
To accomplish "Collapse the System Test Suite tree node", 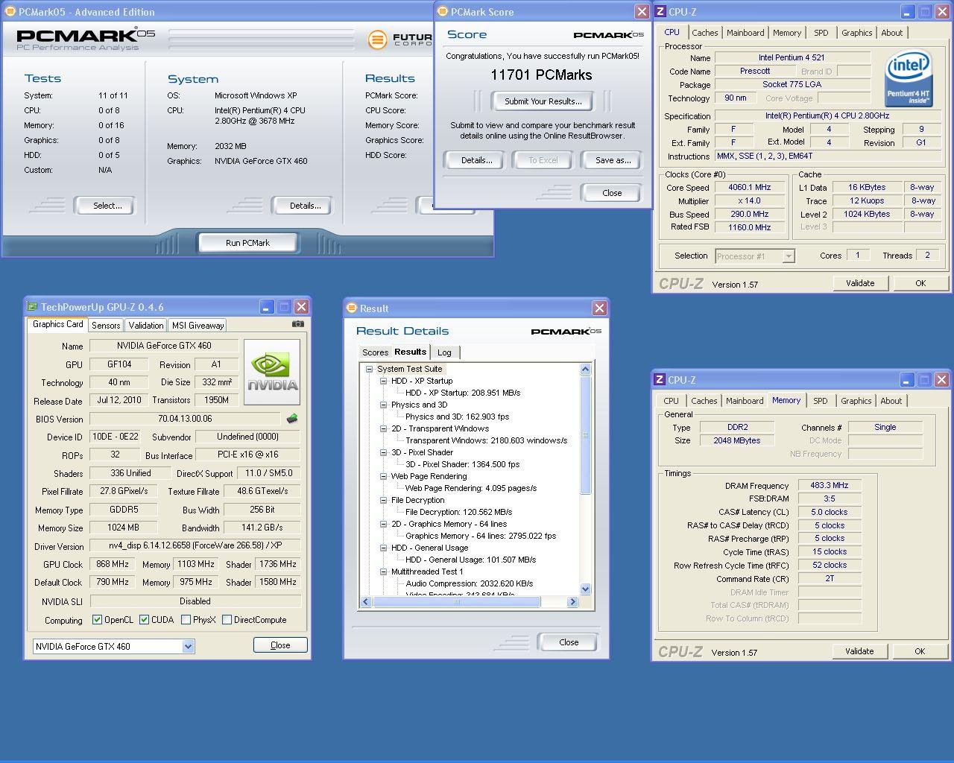I will click(369, 369).
